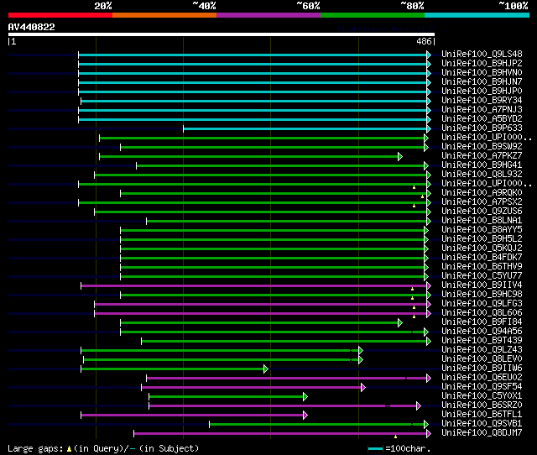Select the white AV440822 query sequence bar
537x455 pixels.
[x=222, y=34]
